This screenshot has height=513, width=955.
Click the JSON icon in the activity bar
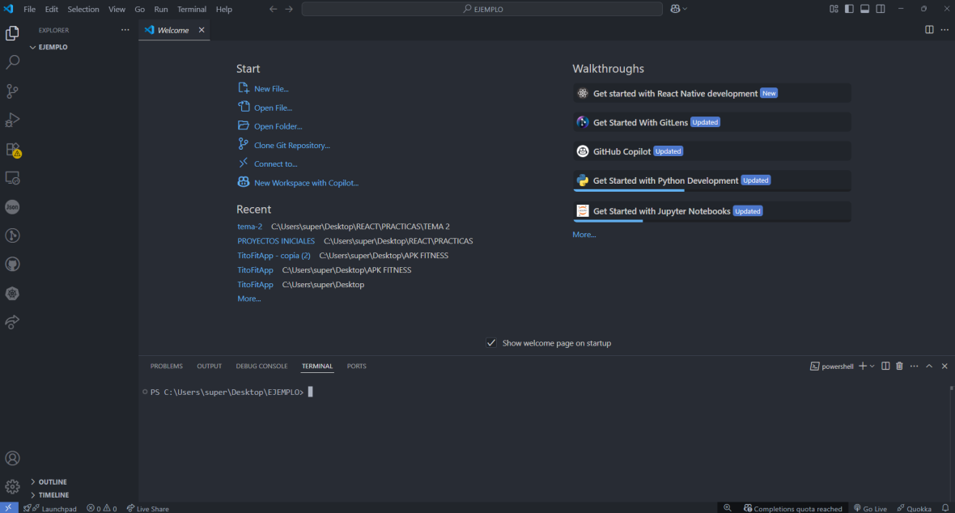(x=12, y=207)
